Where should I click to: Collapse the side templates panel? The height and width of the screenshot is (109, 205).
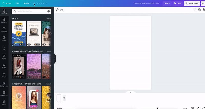pyautogui.click(x=55, y=59)
